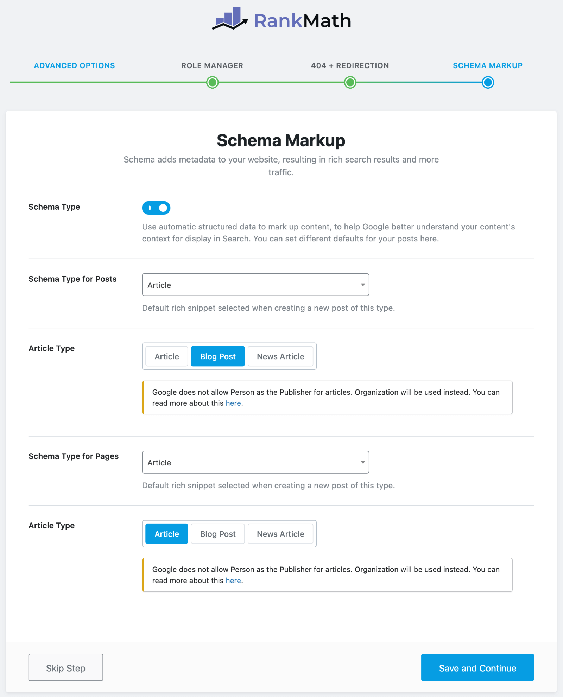The image size is (563, 697).
Task: Click the RankMath logo icon
Action: tap(230, 19)
